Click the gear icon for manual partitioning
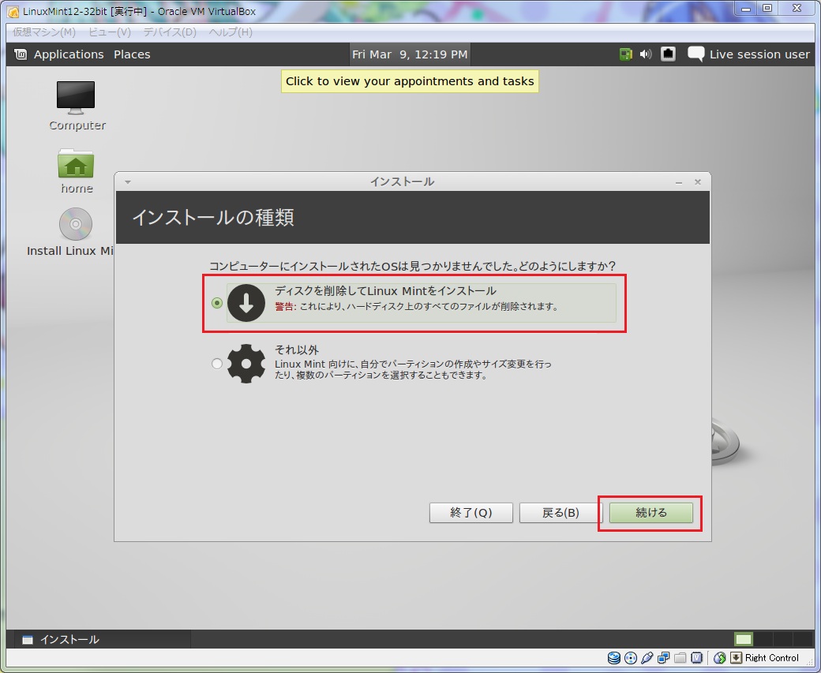The image size is (821, 673). pos(246,363)
